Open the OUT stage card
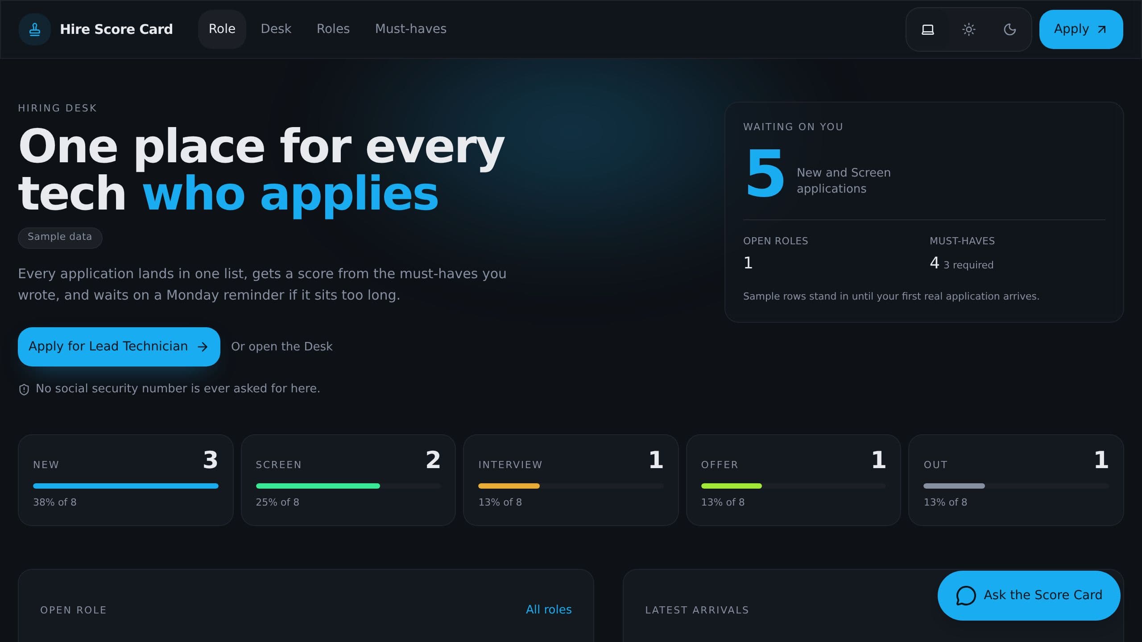The image size is (1142, 642). 1016,480
